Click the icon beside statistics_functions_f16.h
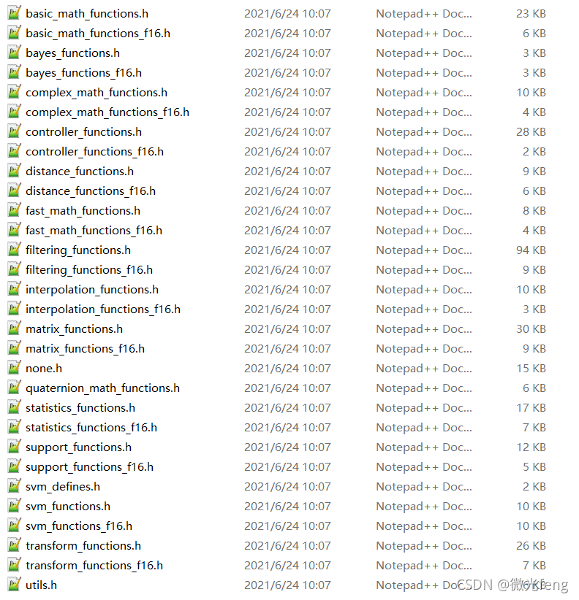The width and height of the screenshot is (579, 600). [14, 427]
